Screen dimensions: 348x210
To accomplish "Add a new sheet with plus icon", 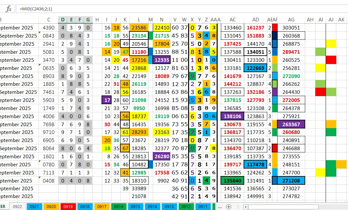I will click(229, 206).
